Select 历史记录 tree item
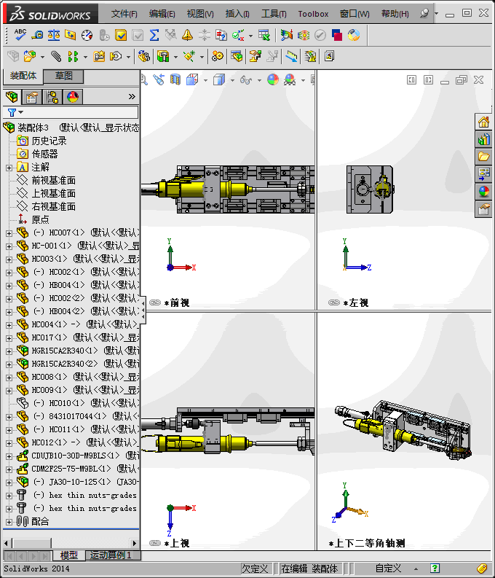 click(49, 141)
